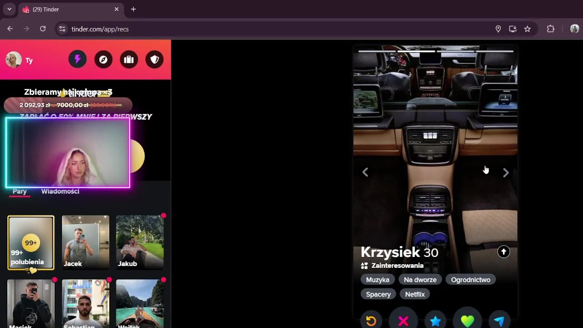
Task: Click the Krzysiek 30 name text
Action: coord(399,252)
